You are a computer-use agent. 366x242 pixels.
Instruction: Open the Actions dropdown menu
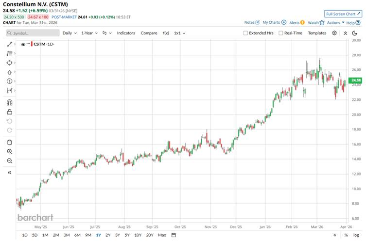(335, 22)
